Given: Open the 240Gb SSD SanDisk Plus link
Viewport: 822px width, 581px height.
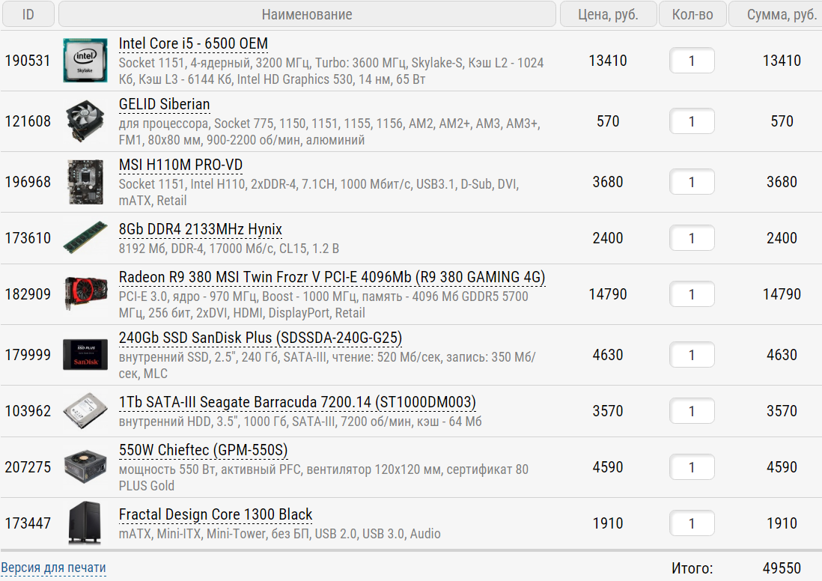Looking at the screenshot, I should tap(261, 338).
